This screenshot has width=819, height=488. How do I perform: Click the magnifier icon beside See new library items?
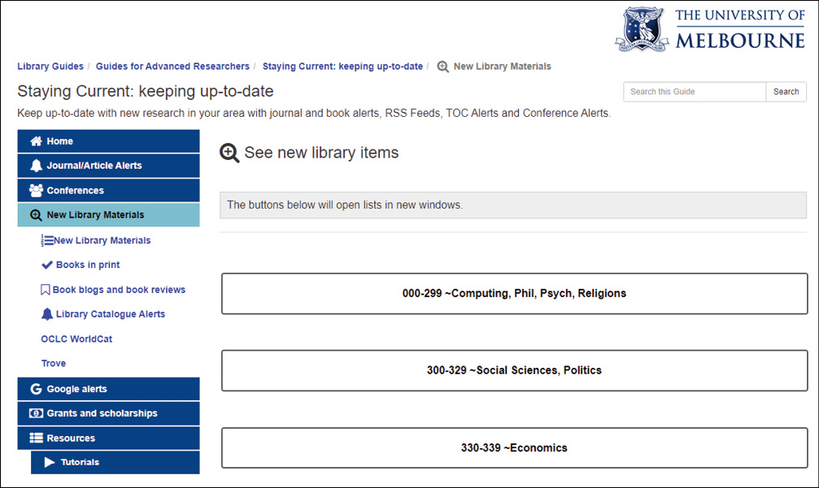(229, 153)
